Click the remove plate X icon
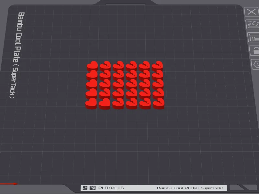Viewport: 259px width, 194px height. click(251, 12)
